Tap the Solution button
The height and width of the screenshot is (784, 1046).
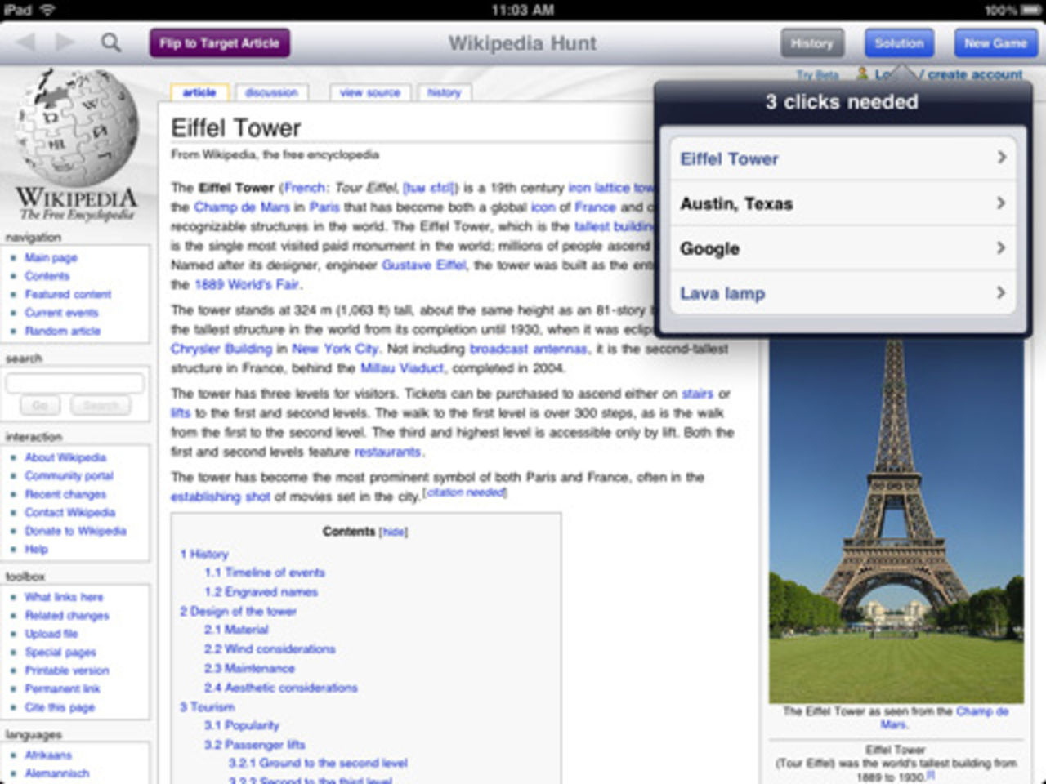(x=899, y=43)
